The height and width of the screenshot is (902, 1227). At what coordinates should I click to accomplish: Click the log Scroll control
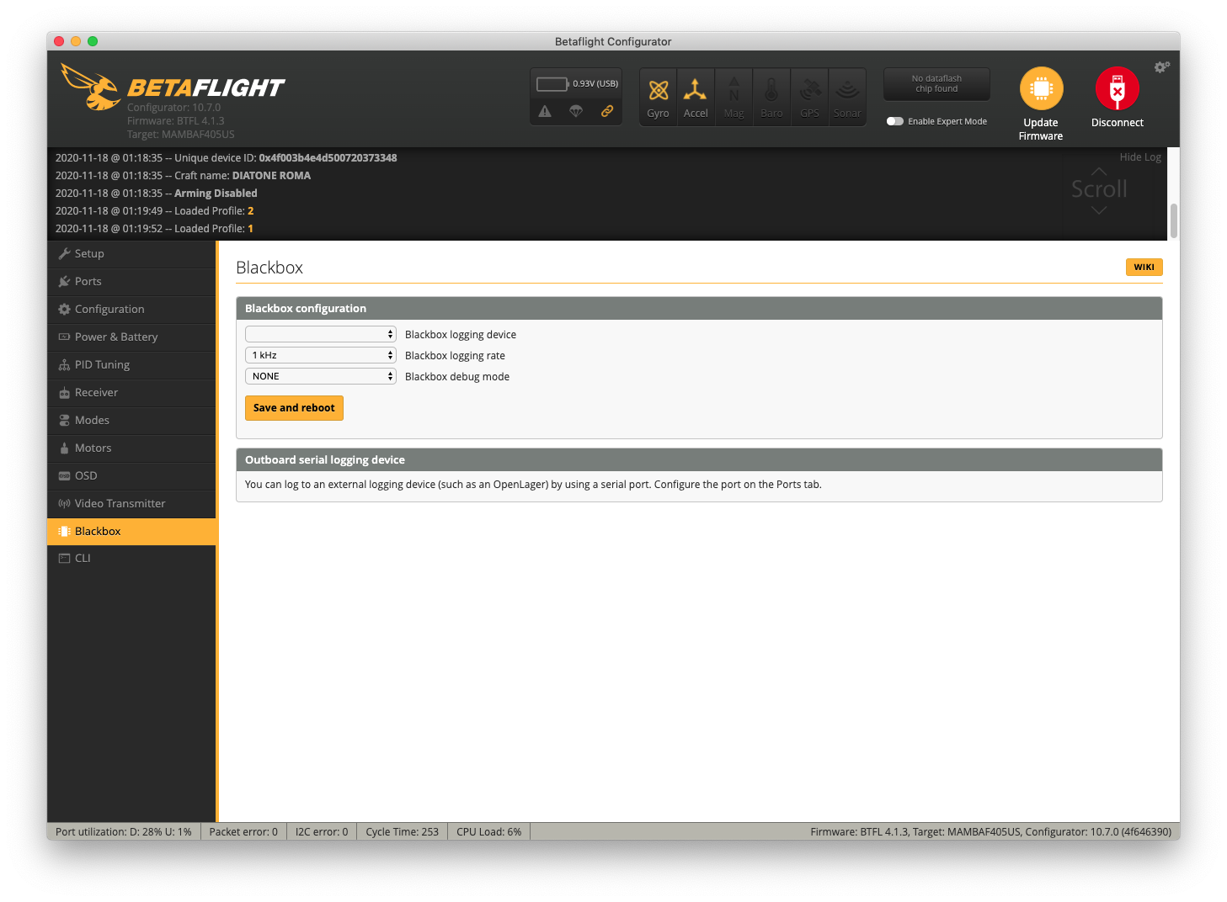pos(1099,189)
